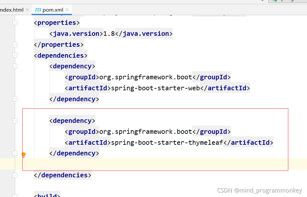
Task: Click the closing properties tag
Action: (x=59, y=44)
